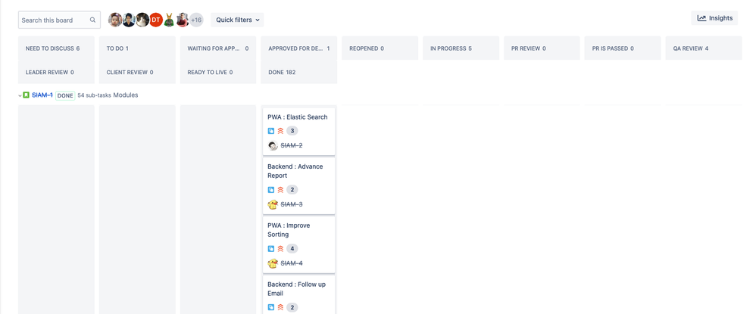Filter by the DT initials avatar

(156, 20)
